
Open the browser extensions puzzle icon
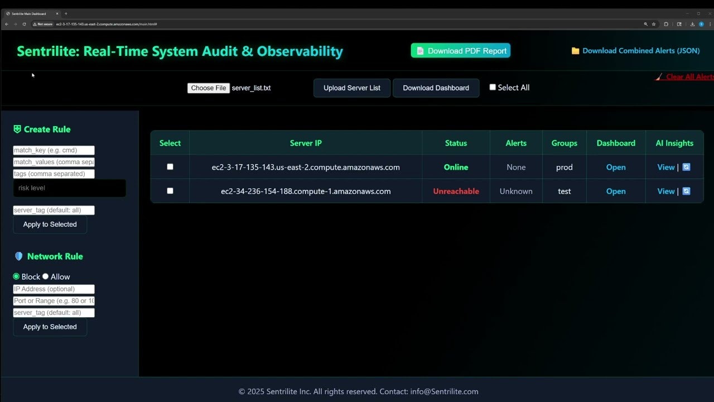click(666, 24)
